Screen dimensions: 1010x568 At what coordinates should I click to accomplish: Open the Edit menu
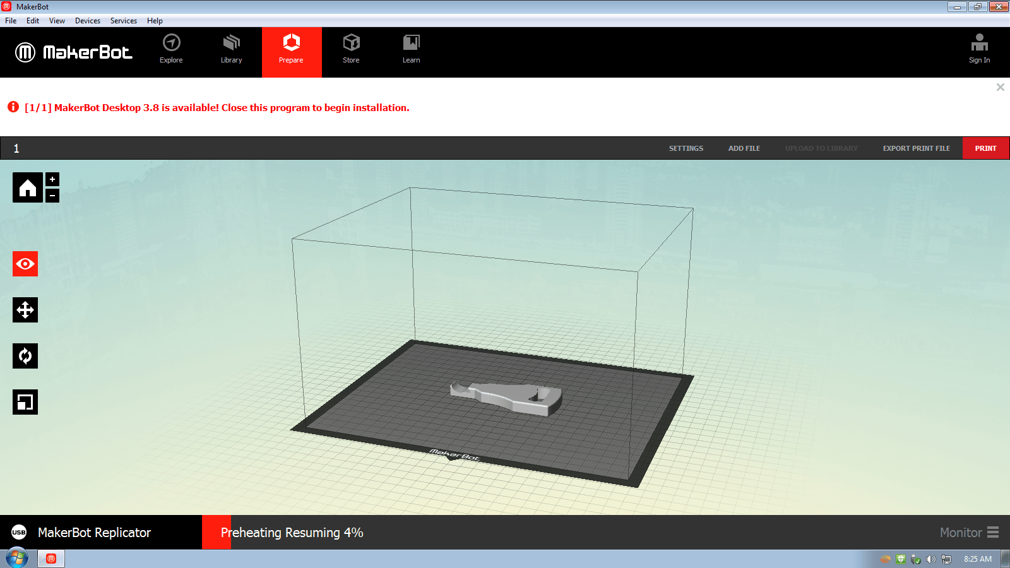click(33, 21)
